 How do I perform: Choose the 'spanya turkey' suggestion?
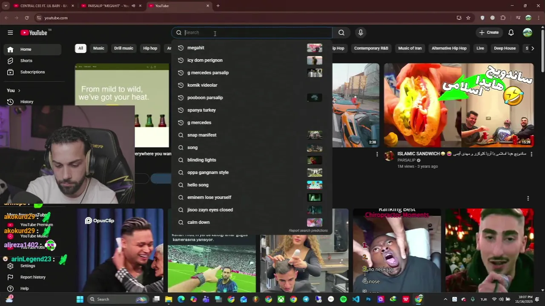(x=252, y=110)
